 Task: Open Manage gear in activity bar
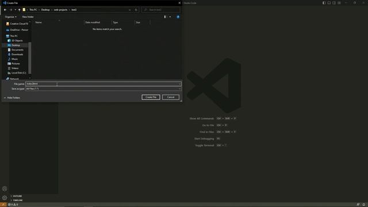click(5, 198)
